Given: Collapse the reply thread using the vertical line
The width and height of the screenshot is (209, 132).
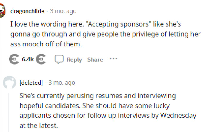Looking at the screenshot, I should coord(9,110).
